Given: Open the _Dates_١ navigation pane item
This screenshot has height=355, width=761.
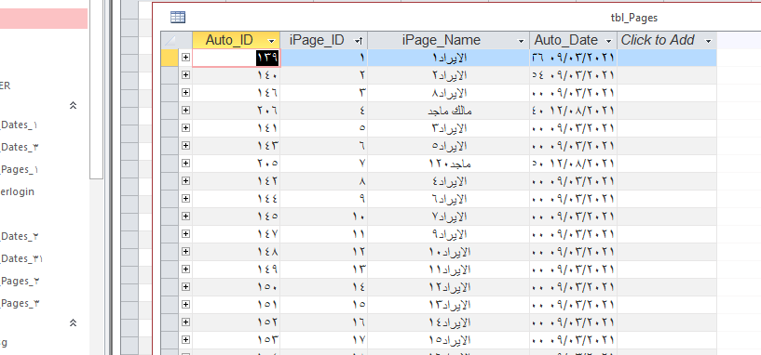Looking at the screenshot, I should (19, 125).
